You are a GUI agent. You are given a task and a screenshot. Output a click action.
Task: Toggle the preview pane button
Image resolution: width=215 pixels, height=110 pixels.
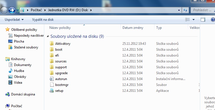pyautogui.click(x=203, y=20)
